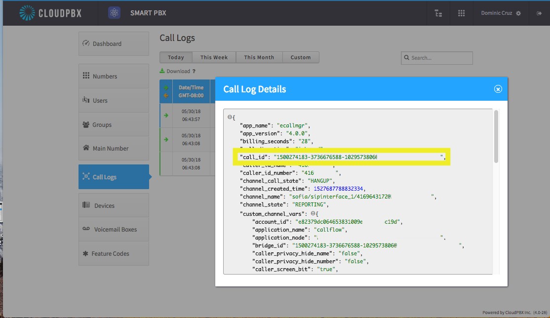Click the Dominic Cruz user name

pos(496,13)
